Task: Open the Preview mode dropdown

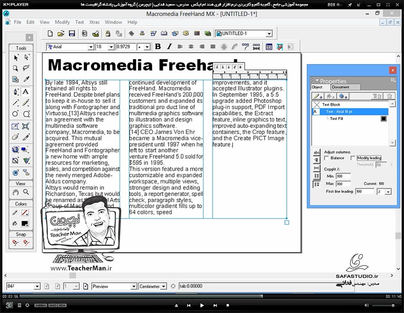Action: (x=133, y=286)
